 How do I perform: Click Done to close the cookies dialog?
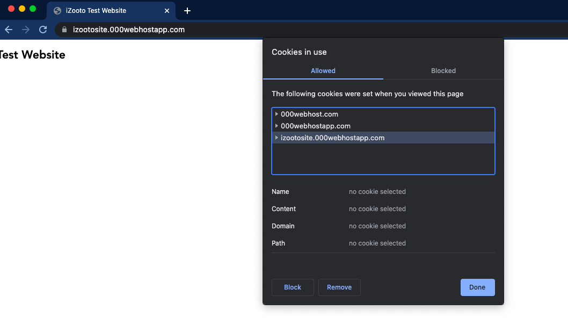[x=477, y=287]
